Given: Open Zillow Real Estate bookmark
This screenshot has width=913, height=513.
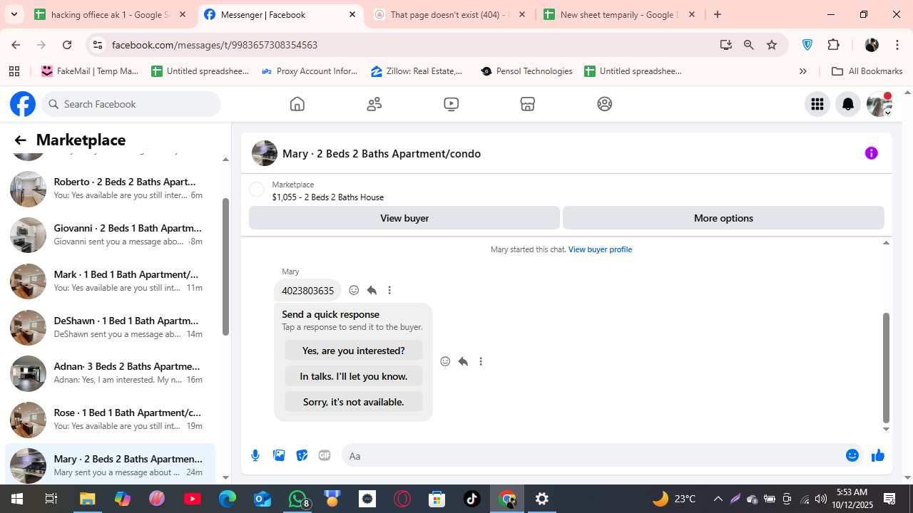Looking at the screenshot, I should [417, 71].
